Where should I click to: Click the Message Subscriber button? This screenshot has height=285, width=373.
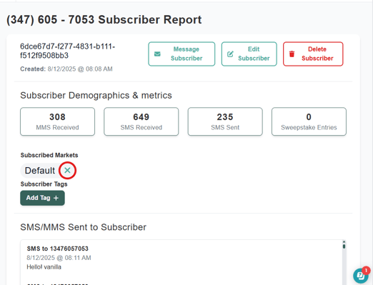tap(181, 54)
